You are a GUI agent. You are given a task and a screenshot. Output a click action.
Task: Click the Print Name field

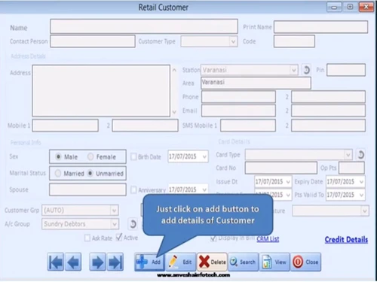pyautogui.click(x=320, y=27)
